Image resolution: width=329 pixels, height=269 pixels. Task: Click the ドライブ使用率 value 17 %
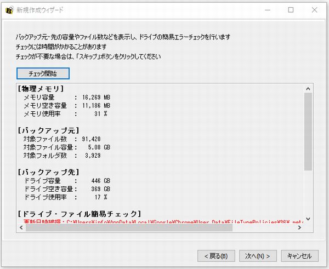[x=101, y=197]
